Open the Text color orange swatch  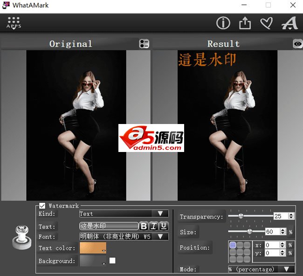[x=93, y=248]
